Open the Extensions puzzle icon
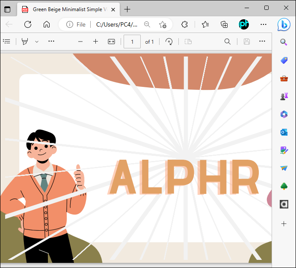This screenshot has height=268, width=296. point(184,24)
